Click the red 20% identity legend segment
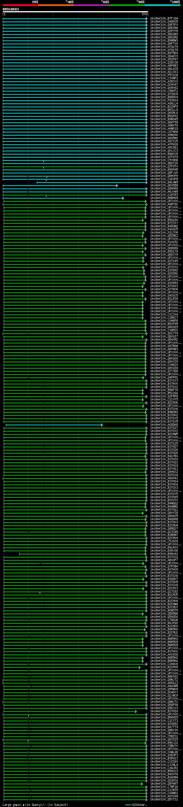 (x=20, y=5)
